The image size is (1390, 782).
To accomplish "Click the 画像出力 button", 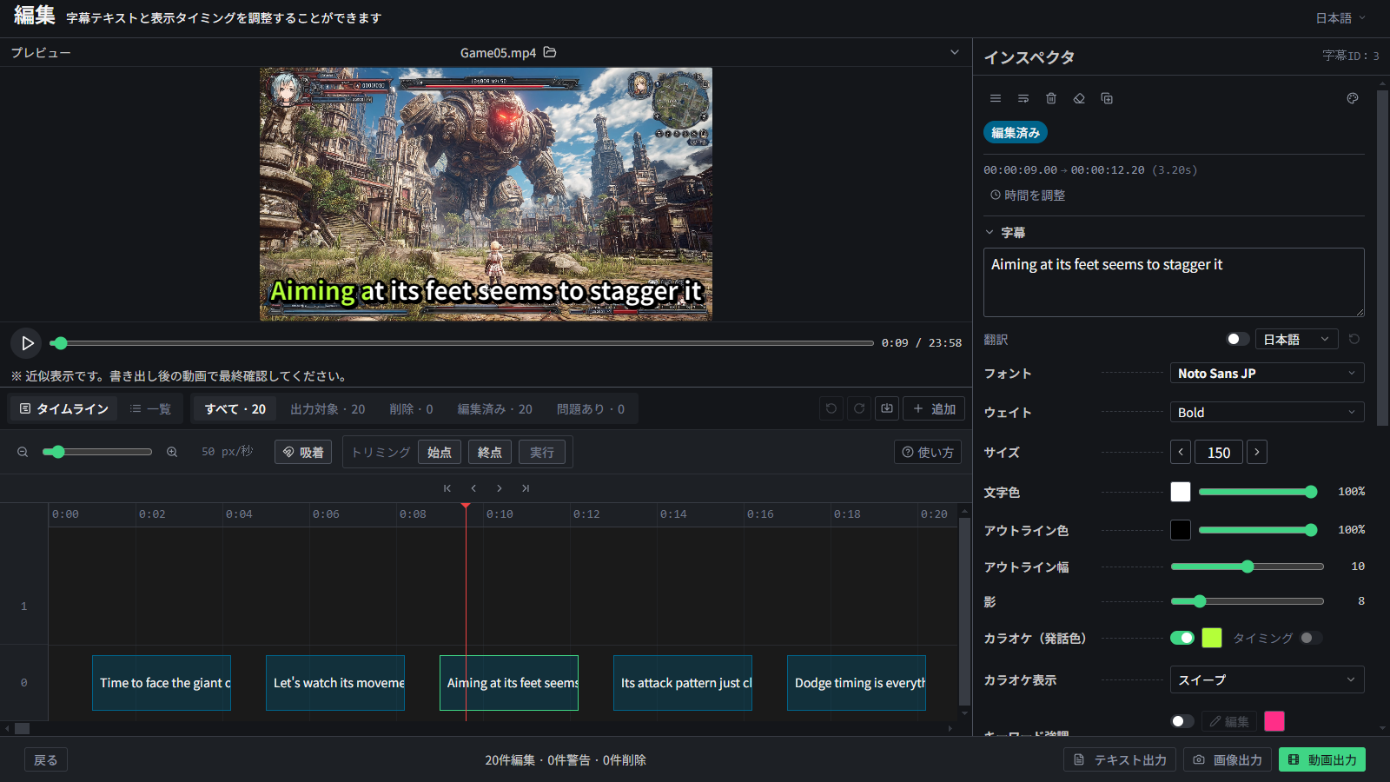I will [x=1228, y=759].
